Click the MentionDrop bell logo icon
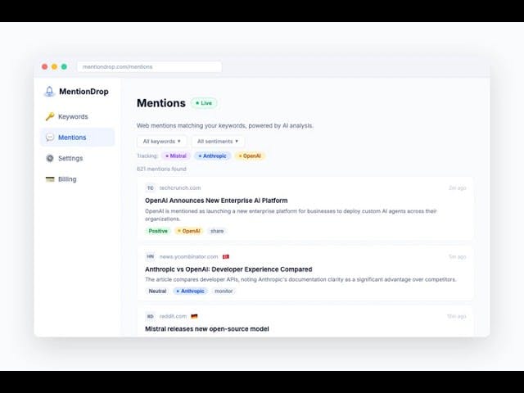Viewport: 524px width, 393px height. pos(49,91)
